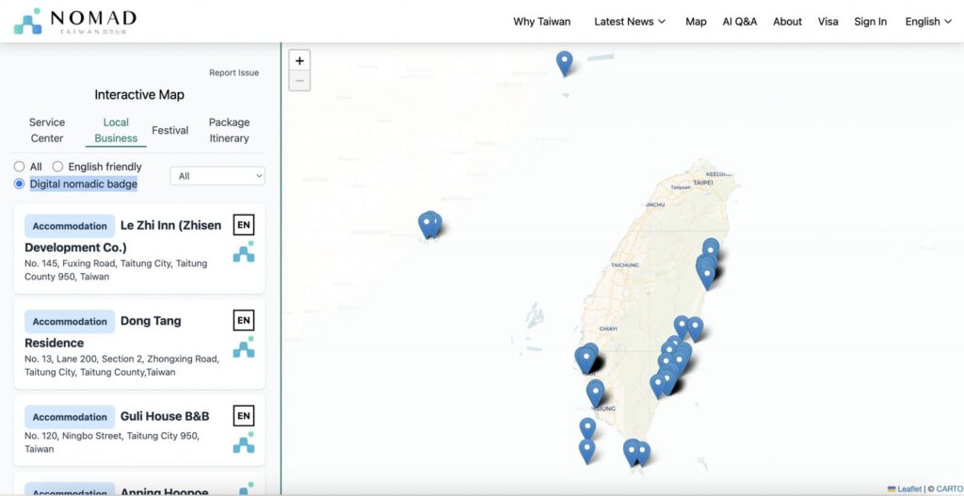Viewport: 964px width, 496px height.
Task: Click the Interactive Map heading
Action: coord(139,95)
